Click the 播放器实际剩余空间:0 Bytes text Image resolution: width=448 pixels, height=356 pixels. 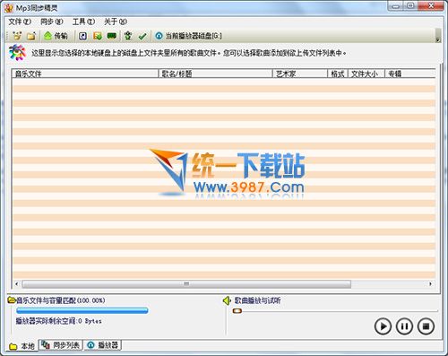tap(58, 321)
